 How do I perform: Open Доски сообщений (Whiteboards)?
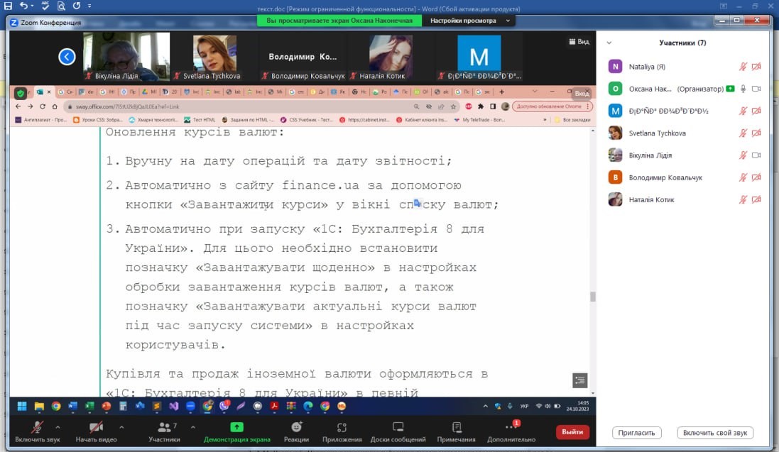(398, 431)
